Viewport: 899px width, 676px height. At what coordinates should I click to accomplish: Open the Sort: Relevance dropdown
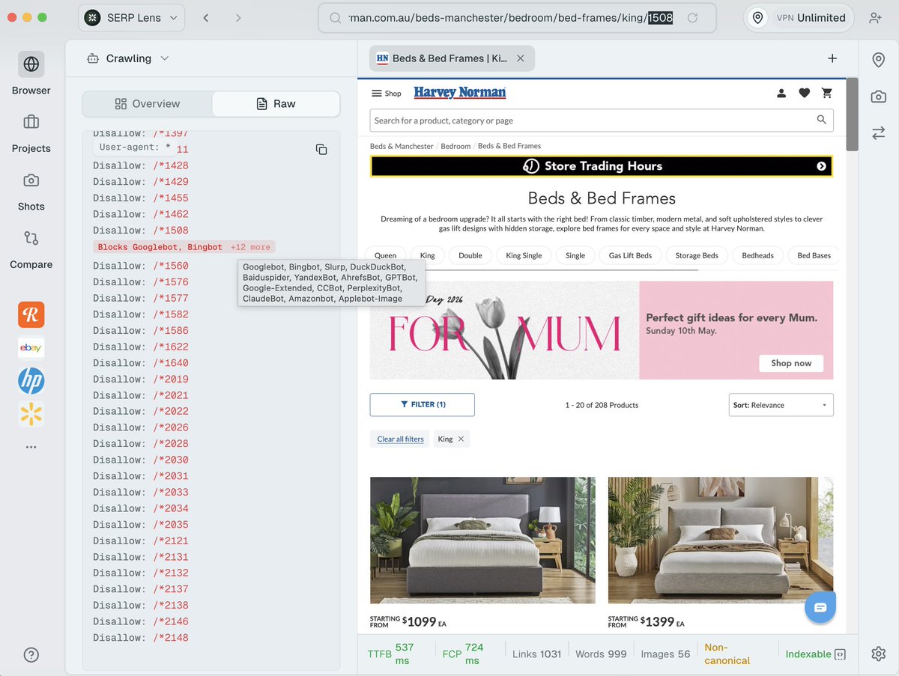coord(781,405)
